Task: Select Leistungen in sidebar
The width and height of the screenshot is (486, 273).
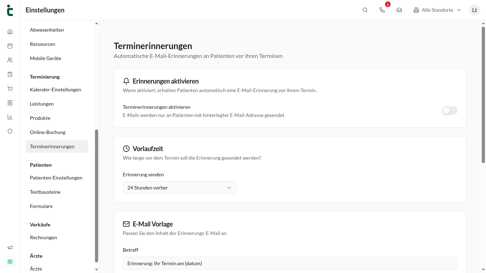Action: 57,104
